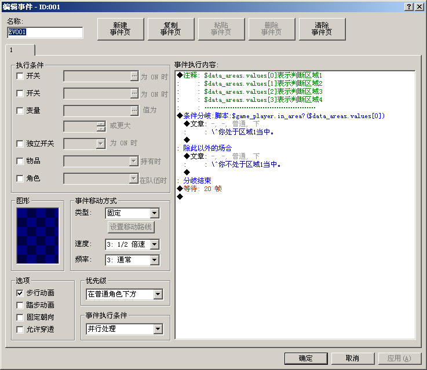Click the help question mark icon
427x370 pixels.
[409, 7]
